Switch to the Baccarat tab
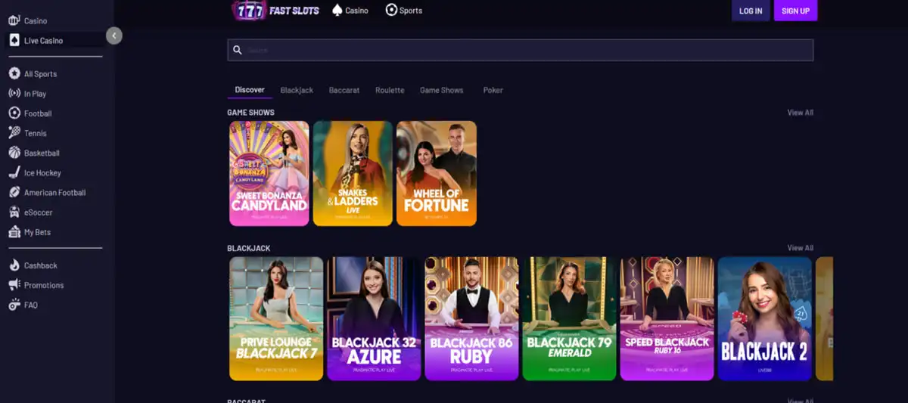908x403 pixels. click(x=344, y=90)
